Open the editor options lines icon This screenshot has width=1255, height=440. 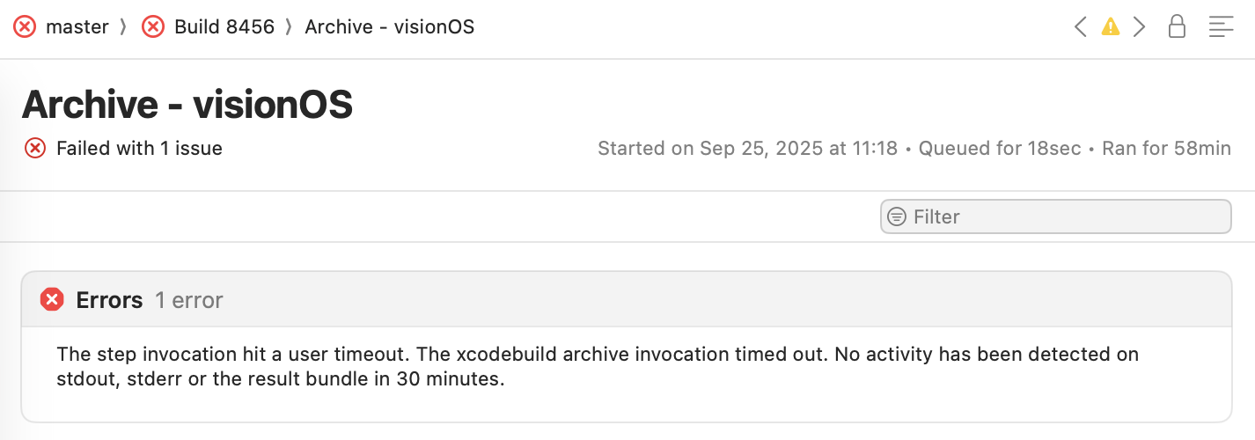click(1222, 27)
